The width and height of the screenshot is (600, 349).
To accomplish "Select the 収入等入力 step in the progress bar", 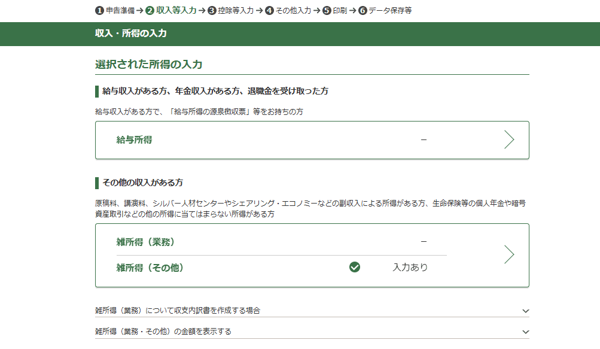I will pos(176,10).
